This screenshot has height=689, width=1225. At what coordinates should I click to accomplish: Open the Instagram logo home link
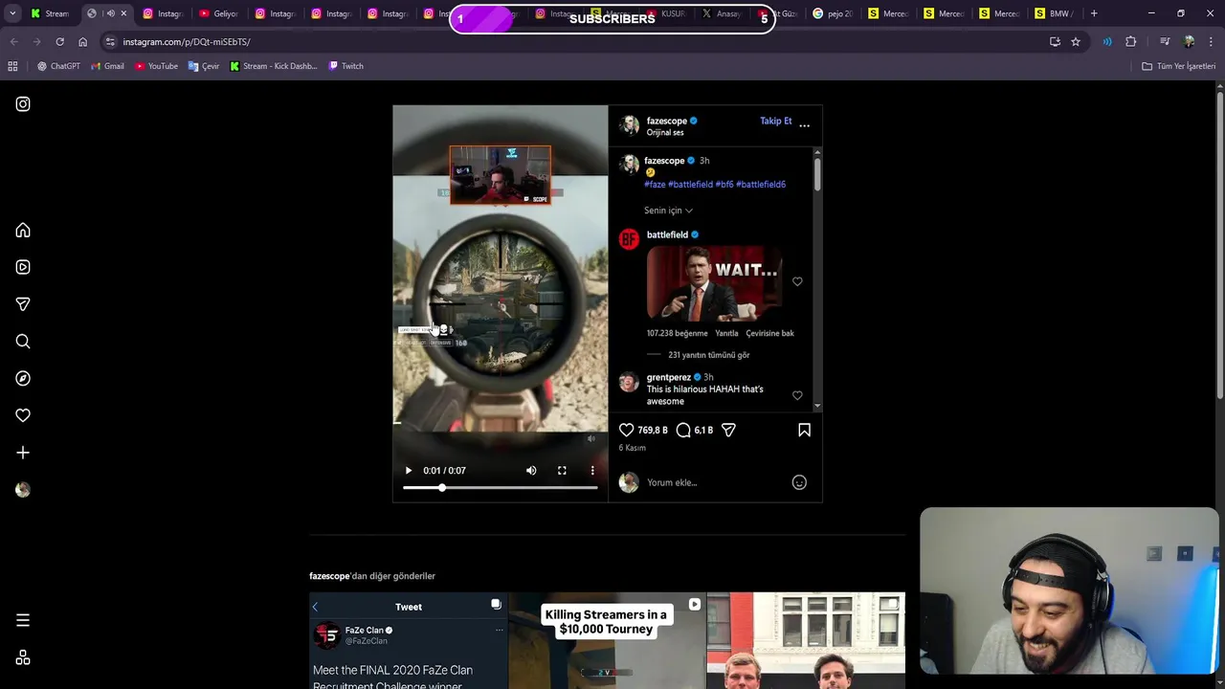[x=23, y=104]
